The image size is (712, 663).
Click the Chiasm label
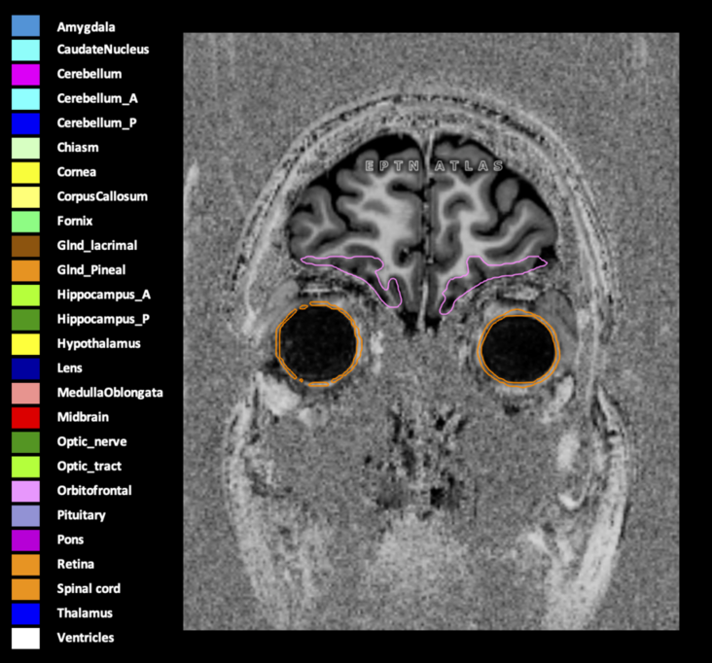[x=78, y=148]
